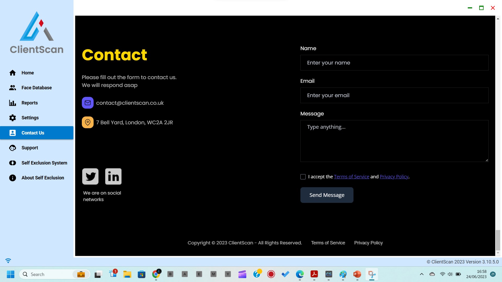Viewport: 502px width, 282px height.
Task: Click the Twitter social icon
Action: (x=90, y=177)
